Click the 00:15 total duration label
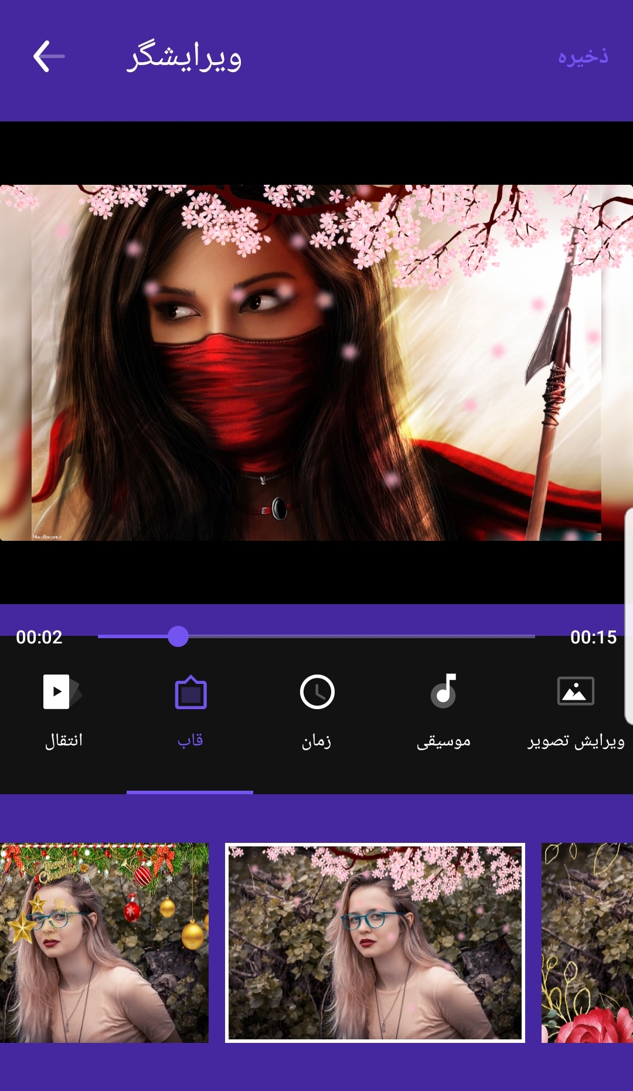 594,637
